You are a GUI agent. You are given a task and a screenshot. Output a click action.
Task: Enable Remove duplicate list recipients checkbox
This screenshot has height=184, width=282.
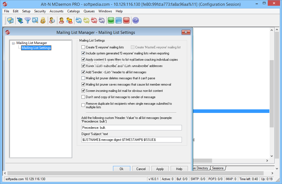[x=83, y=105]
